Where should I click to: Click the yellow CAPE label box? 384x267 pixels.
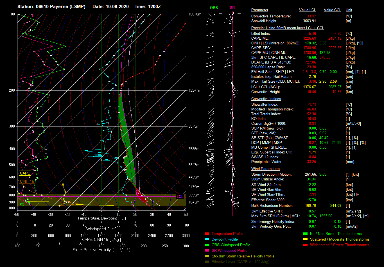[x=25, y=173]
